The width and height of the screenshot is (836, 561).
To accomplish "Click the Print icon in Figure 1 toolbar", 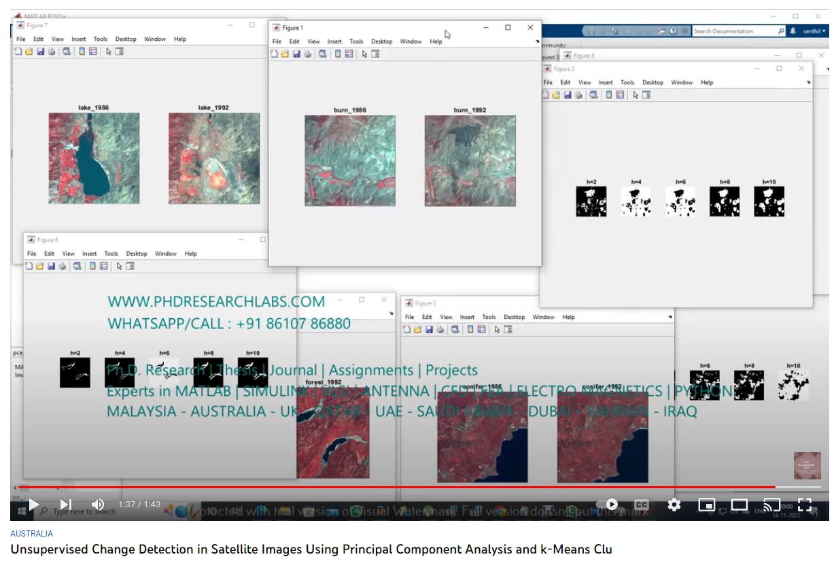I will [x=308, y=54].
